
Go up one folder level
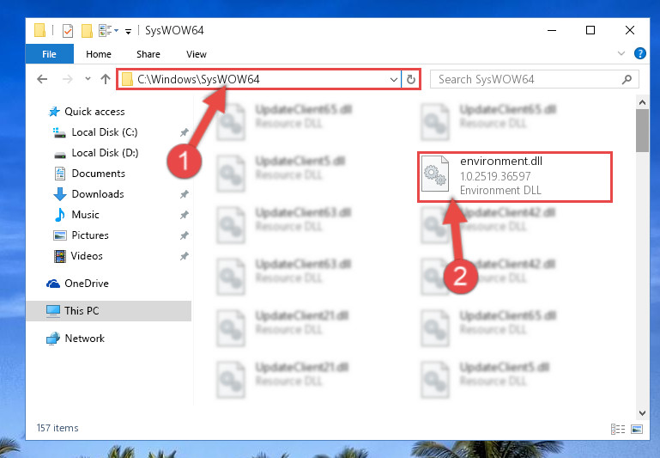coord(106,79)
